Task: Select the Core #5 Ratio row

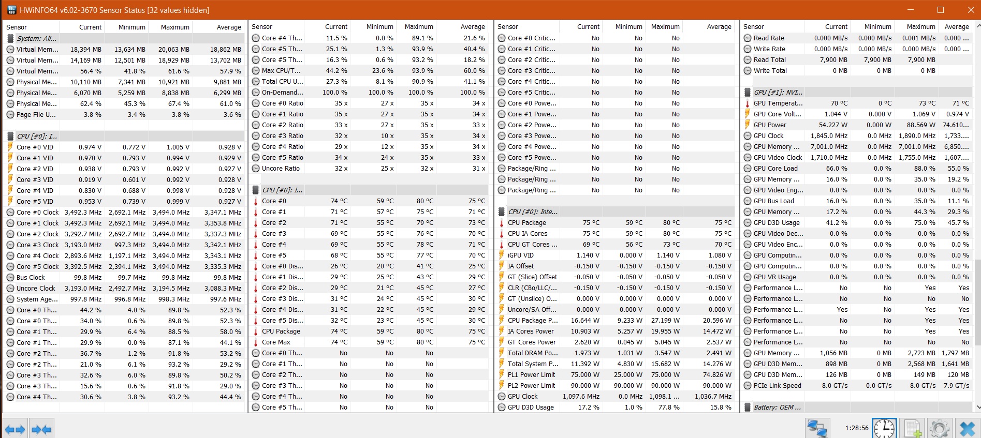Action: click(x=369, y=157)
